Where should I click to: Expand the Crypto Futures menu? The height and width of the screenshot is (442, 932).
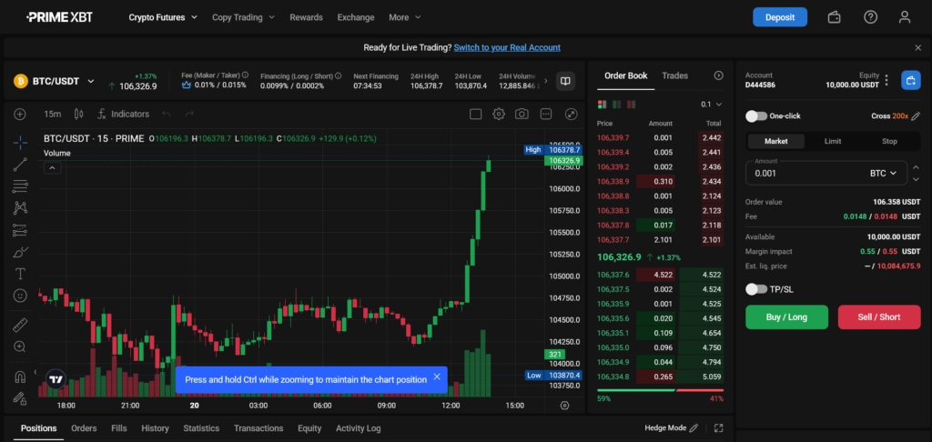pyautogui.click(x=163, y=17)
